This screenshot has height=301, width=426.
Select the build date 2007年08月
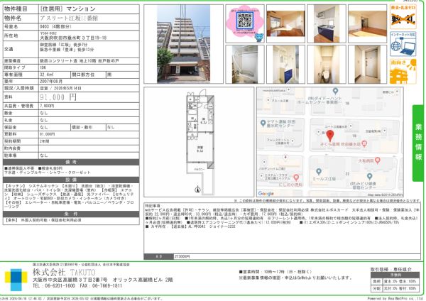point(51,82)
